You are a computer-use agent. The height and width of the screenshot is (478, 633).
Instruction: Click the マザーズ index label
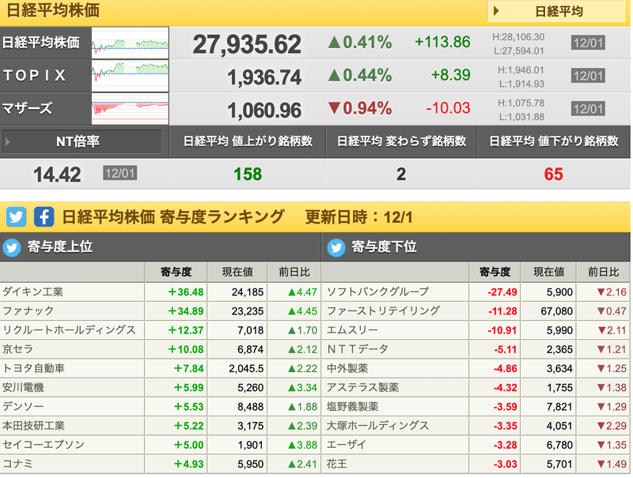(27, 108)
